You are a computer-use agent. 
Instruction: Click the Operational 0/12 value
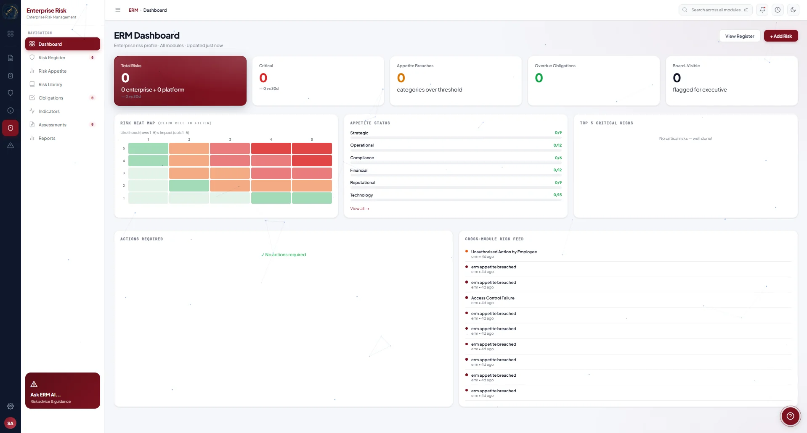click(x=557, y=145)
